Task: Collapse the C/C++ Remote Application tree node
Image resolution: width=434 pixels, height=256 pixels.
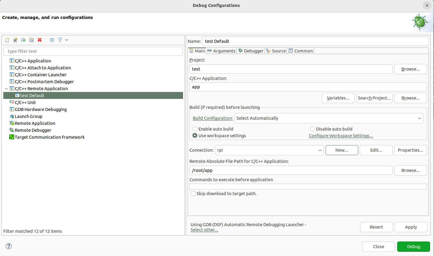Action: tap(6, 89)
